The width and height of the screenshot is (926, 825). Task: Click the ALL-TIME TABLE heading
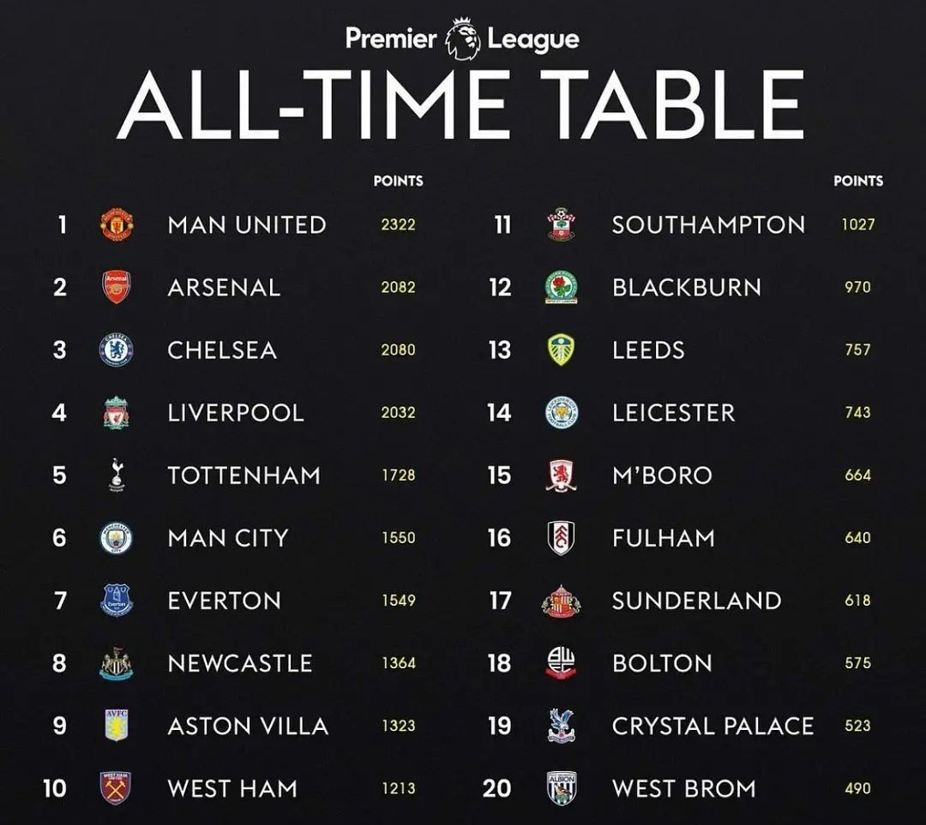point(461,105)
